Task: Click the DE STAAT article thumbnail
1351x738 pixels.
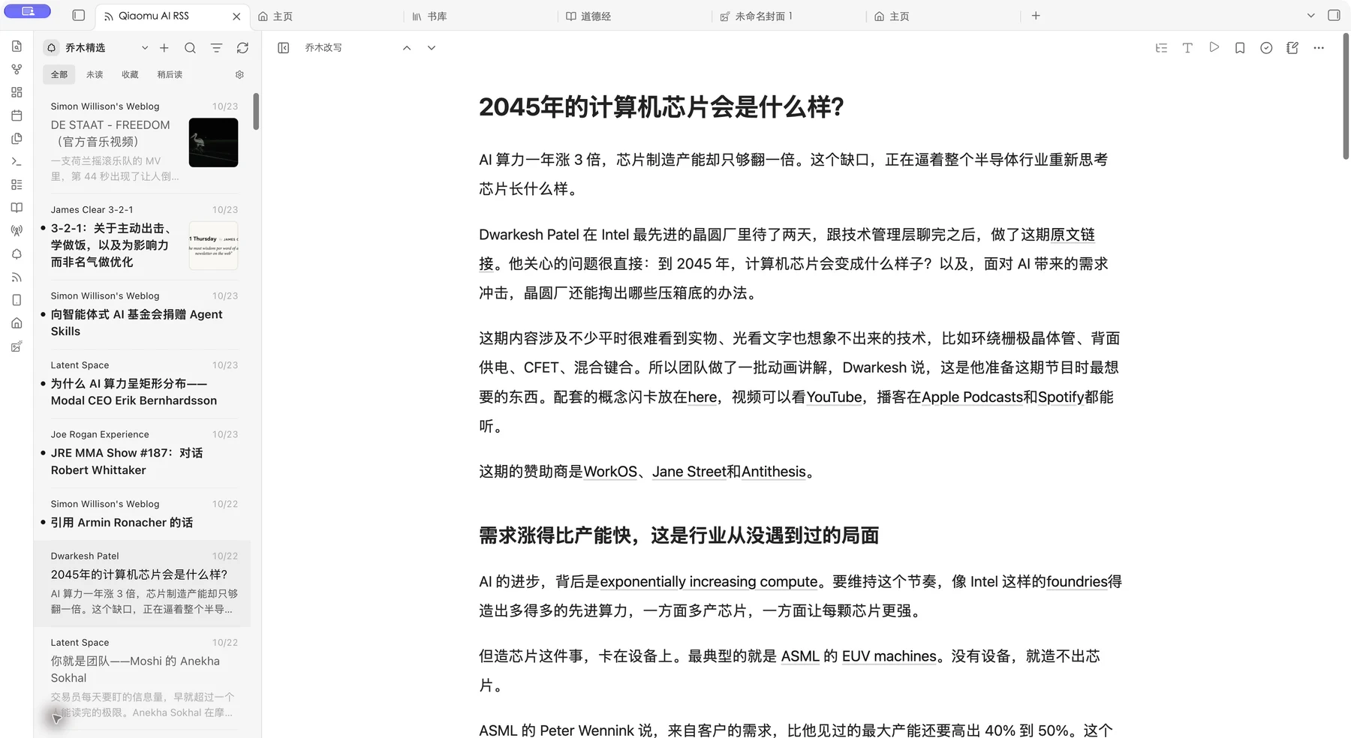Action: click(x=213, y=142)
